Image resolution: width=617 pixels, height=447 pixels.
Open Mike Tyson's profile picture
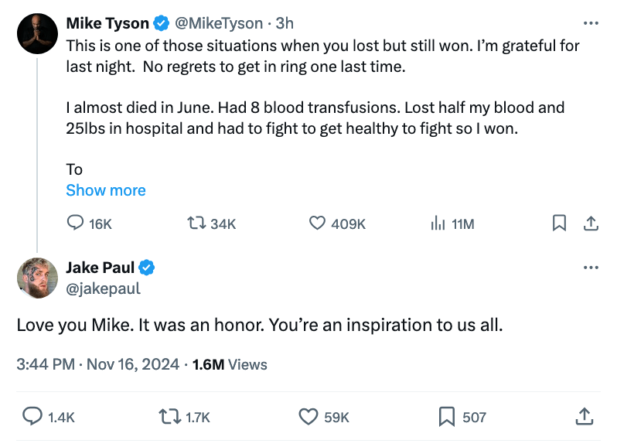click(x=37, y=34)
